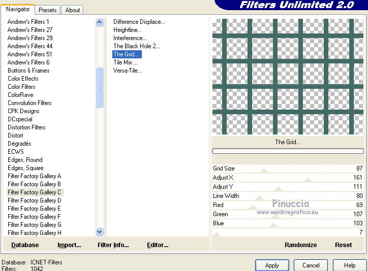Select Andrew's Filters 29 category
Screen dimensions: 368x271
(x=30, y=38)
